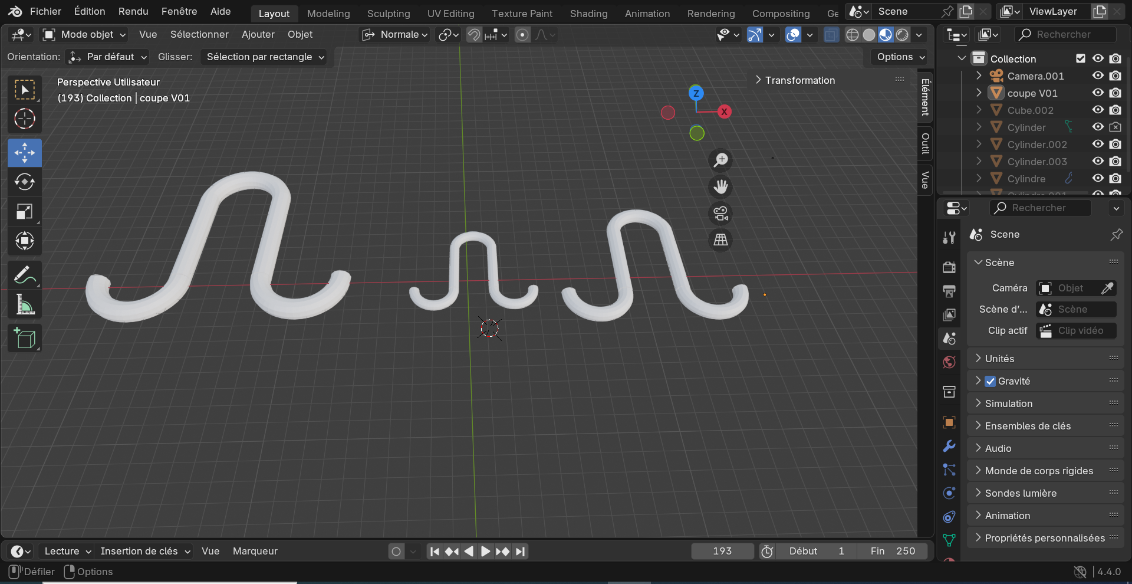This screenshot has height=584, width=1132.
Task: Select the Scale tool in toolbar
Action: coord(25,212)
